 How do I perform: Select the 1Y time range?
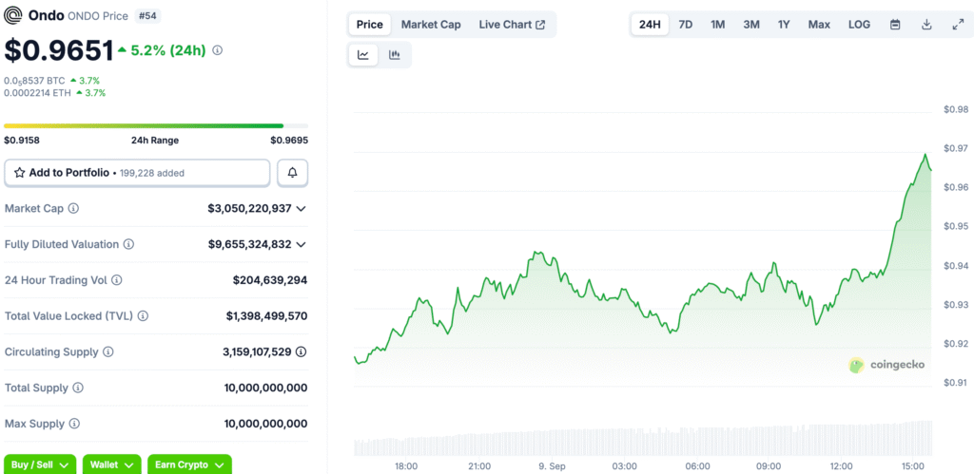(784, 25)
